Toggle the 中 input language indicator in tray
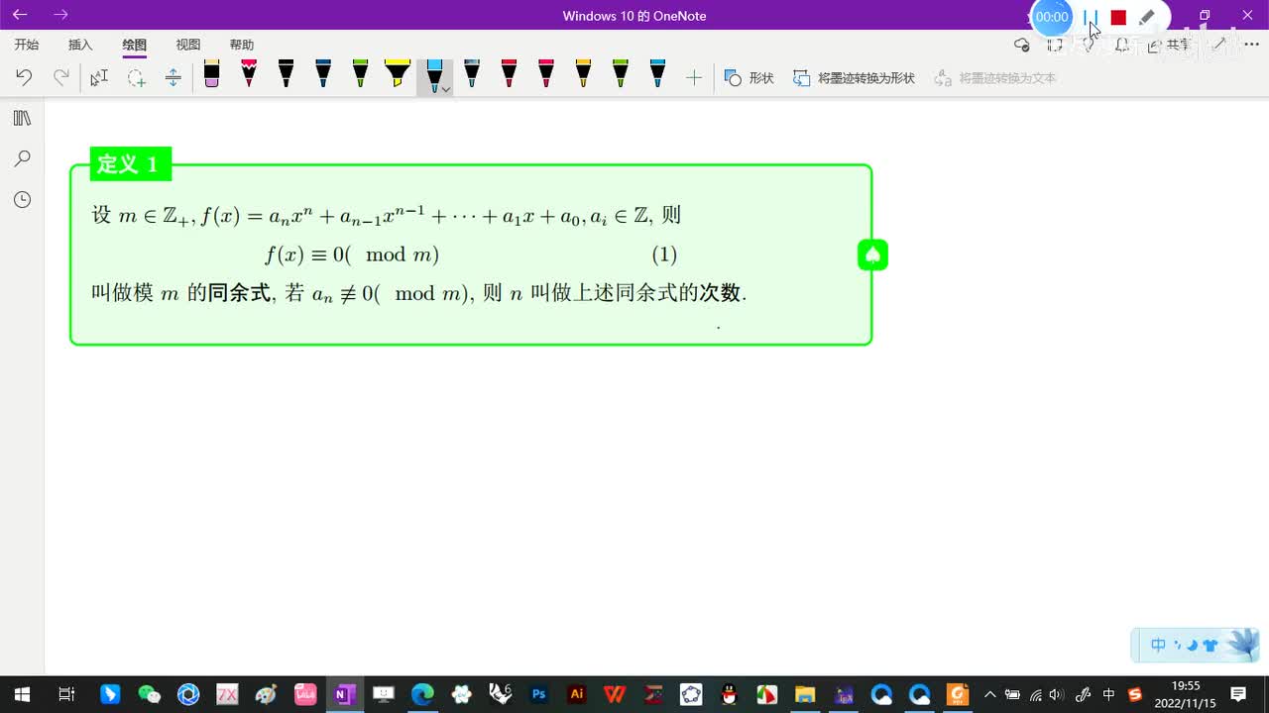The width and height of the screenshot is (1269, 713). [1109, 694]
